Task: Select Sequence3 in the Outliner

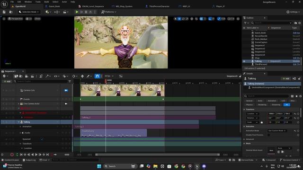Action: click(x=260, y=51)
